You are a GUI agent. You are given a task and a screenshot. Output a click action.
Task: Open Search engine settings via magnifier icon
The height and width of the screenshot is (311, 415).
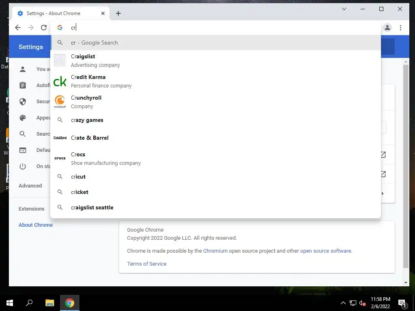[23, 134]
